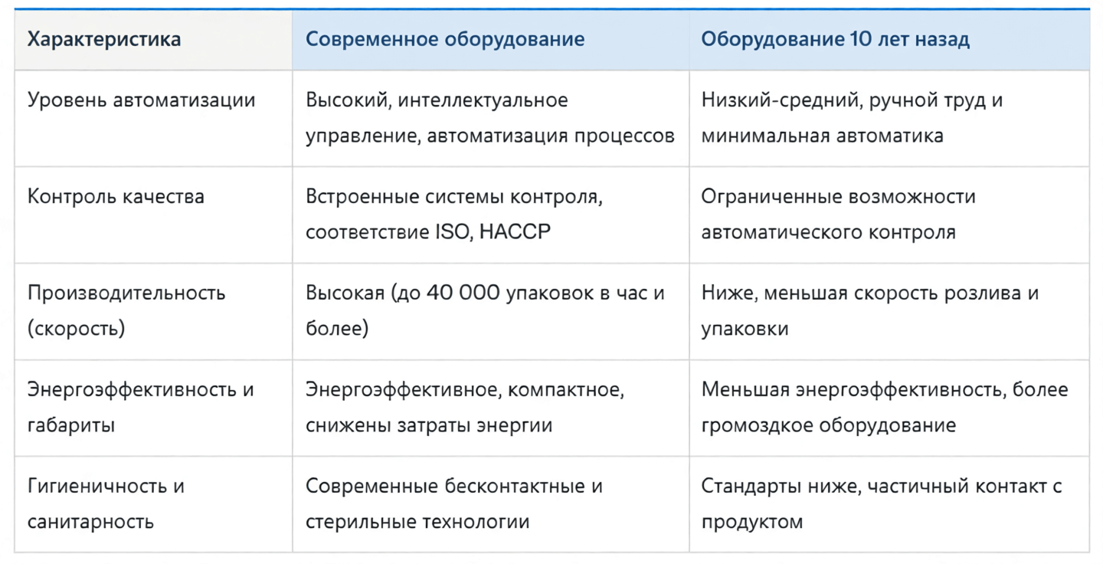
Task: Click the "Оборудование 10 лет назад" header
Action: (x=835, y=40)
